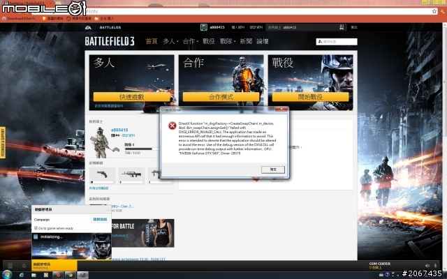Image resolution: width=447 pixels, height=279 pixels.
Task: Click the BATTLELOG header label
Action: click(x=110, y=27)
